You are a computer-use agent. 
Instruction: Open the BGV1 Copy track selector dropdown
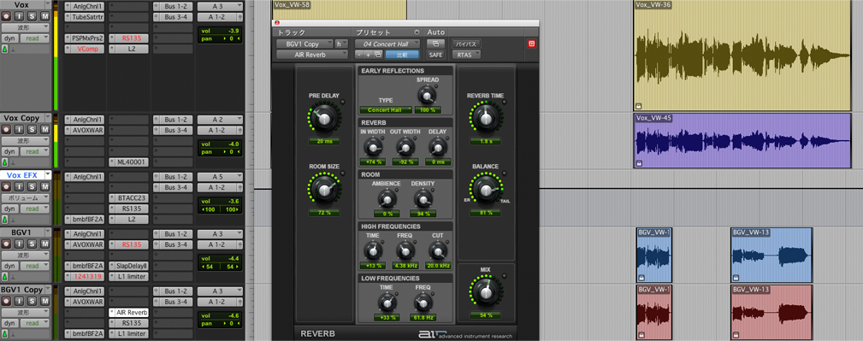coord(304,44)
